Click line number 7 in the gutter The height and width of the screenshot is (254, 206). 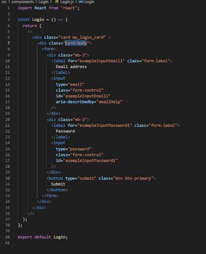(8, 43)
